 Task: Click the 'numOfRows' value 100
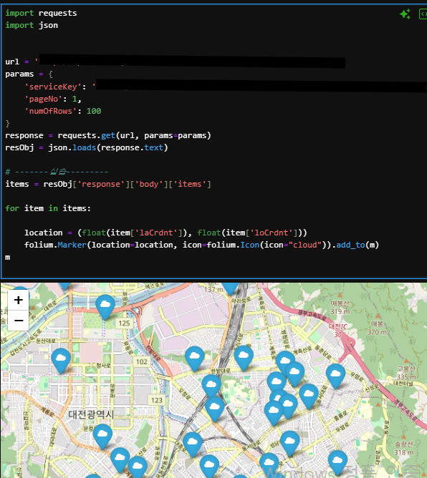[x=94, y=111]
